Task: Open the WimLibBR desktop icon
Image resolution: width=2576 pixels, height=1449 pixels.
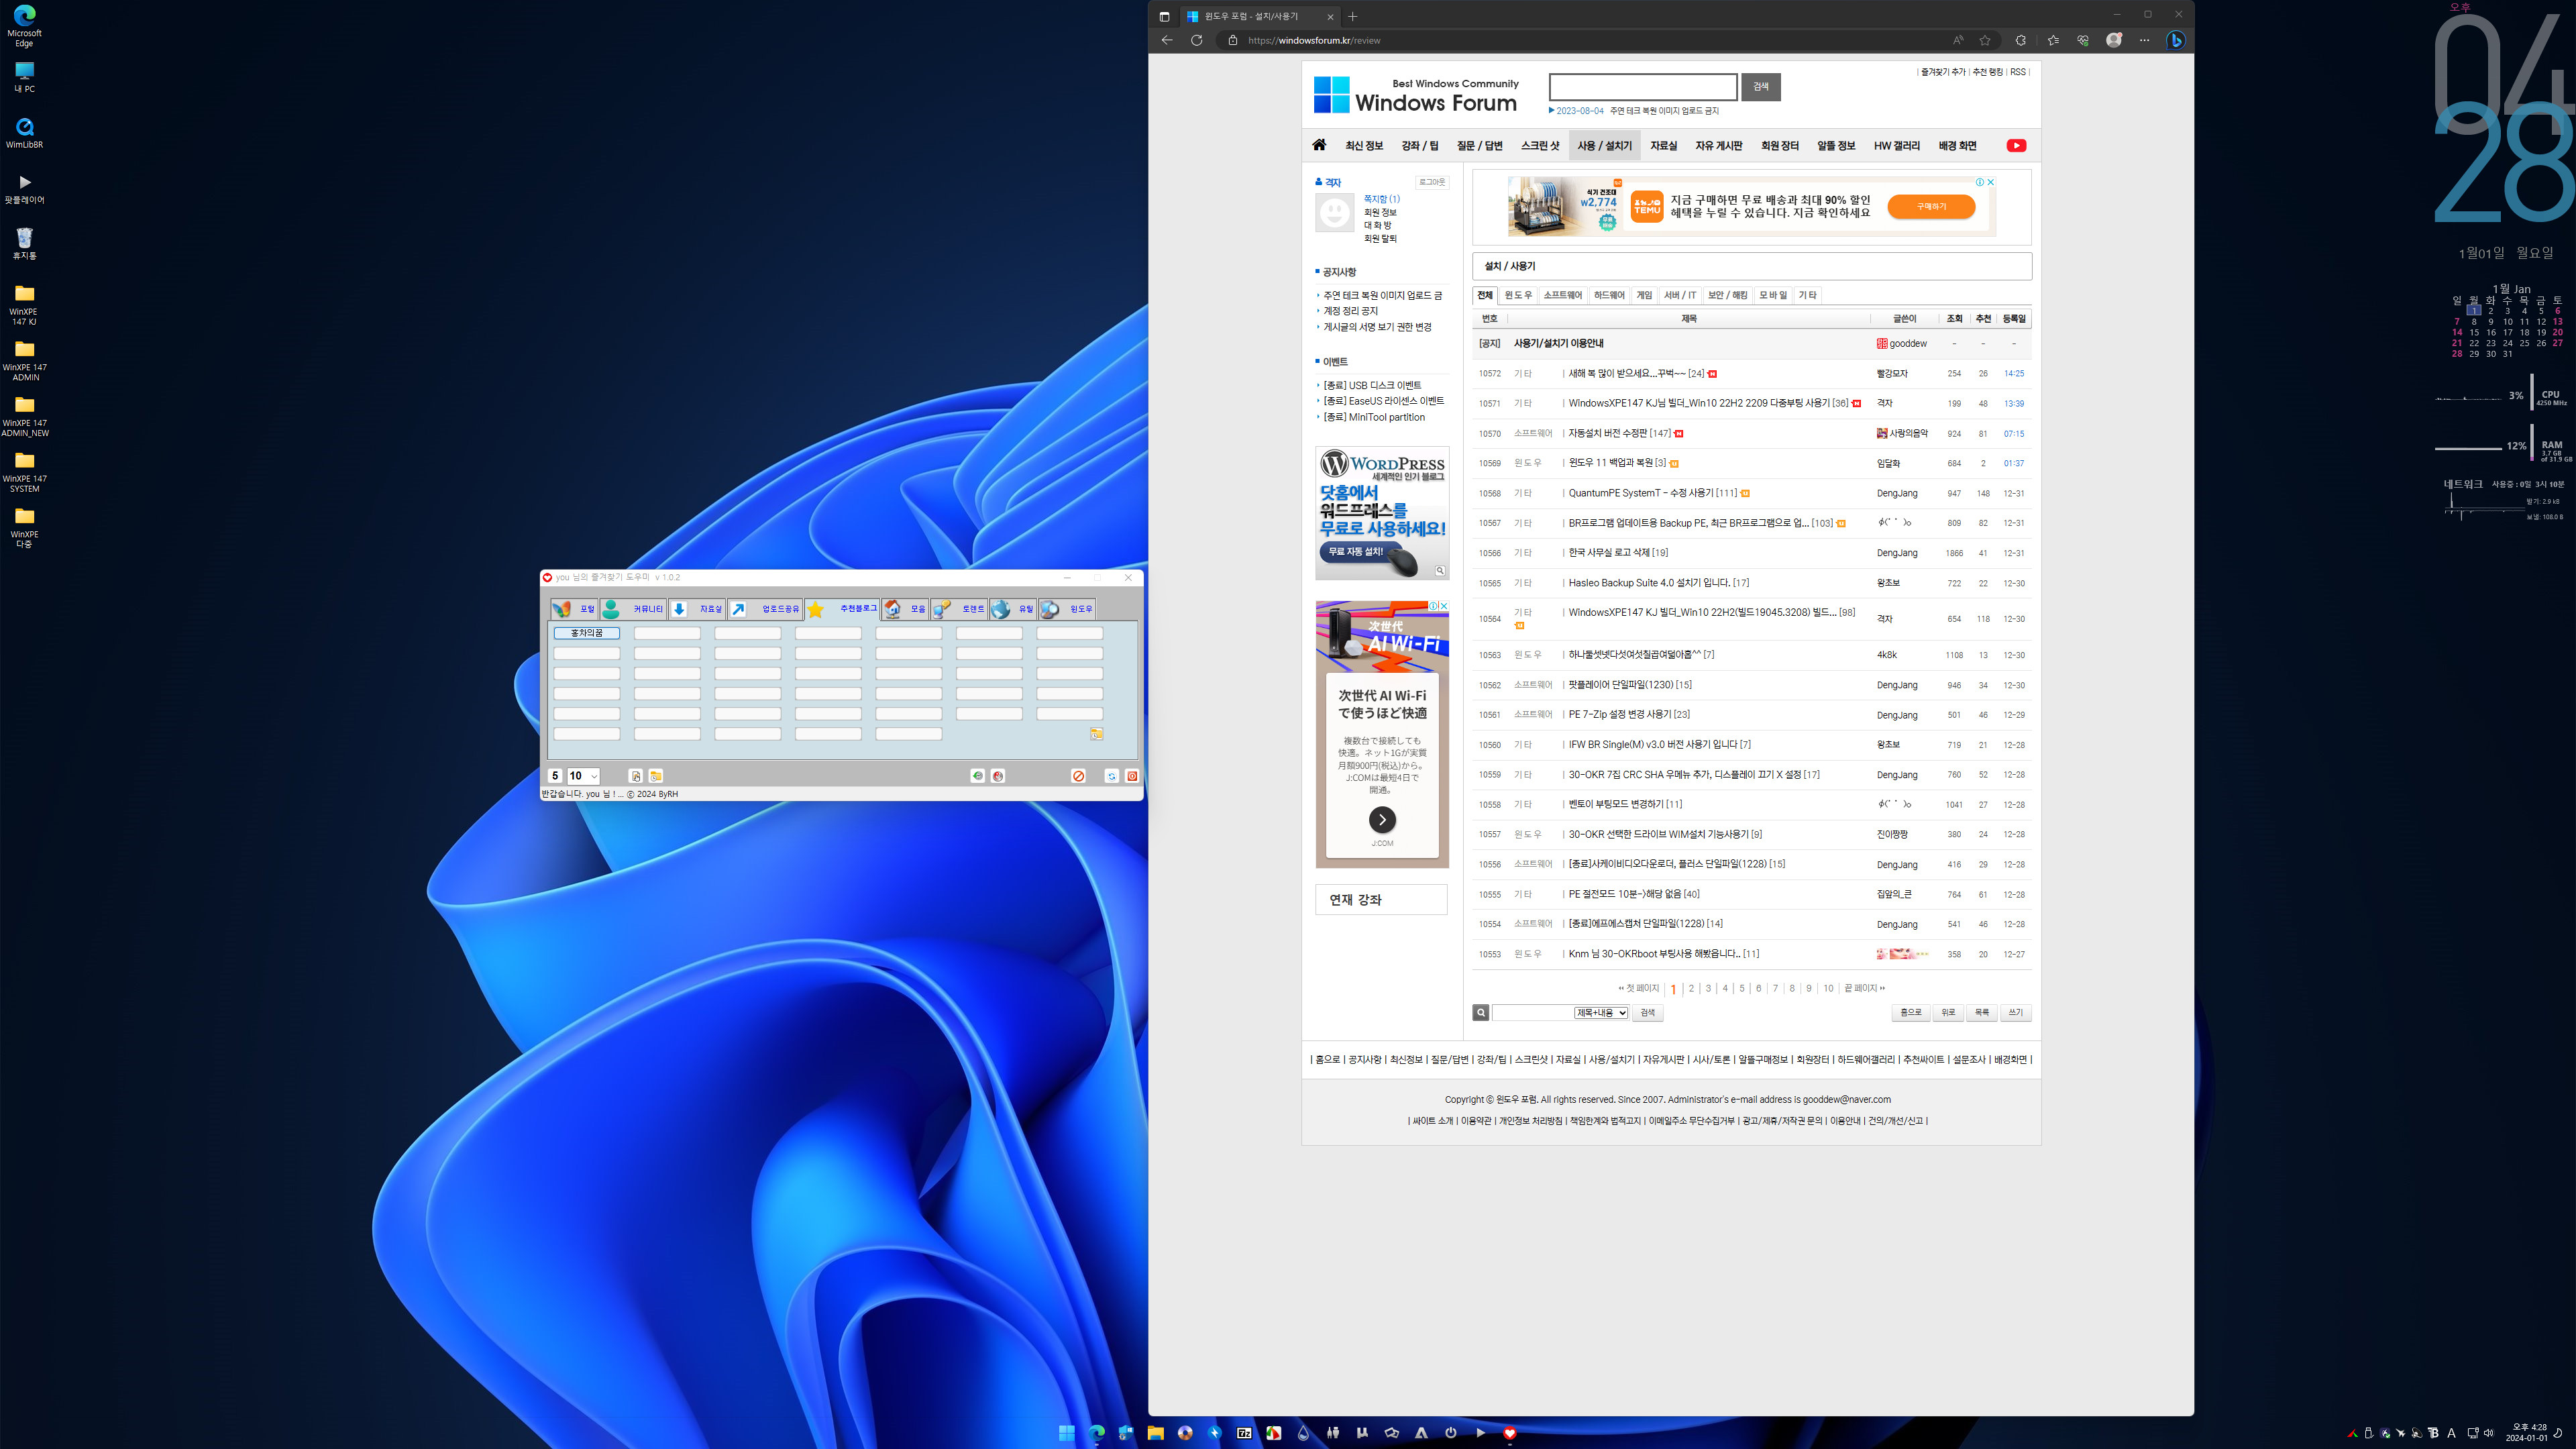Action: [25, 132]
